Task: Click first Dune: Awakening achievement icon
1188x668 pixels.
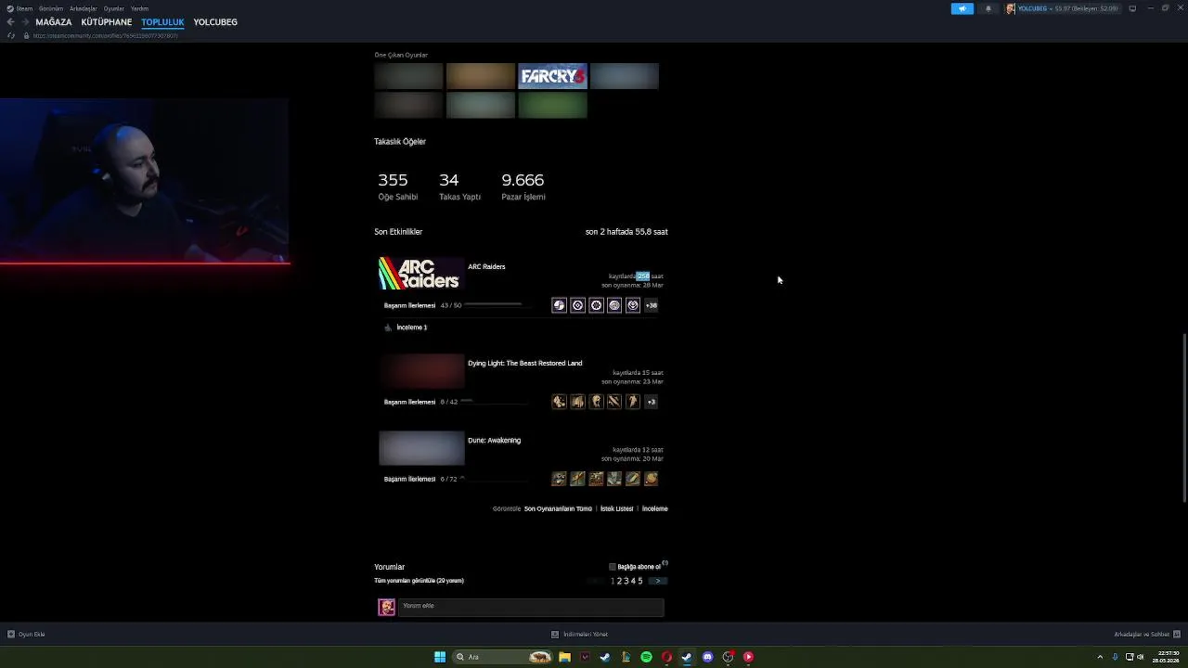Action: click(559, 479)
